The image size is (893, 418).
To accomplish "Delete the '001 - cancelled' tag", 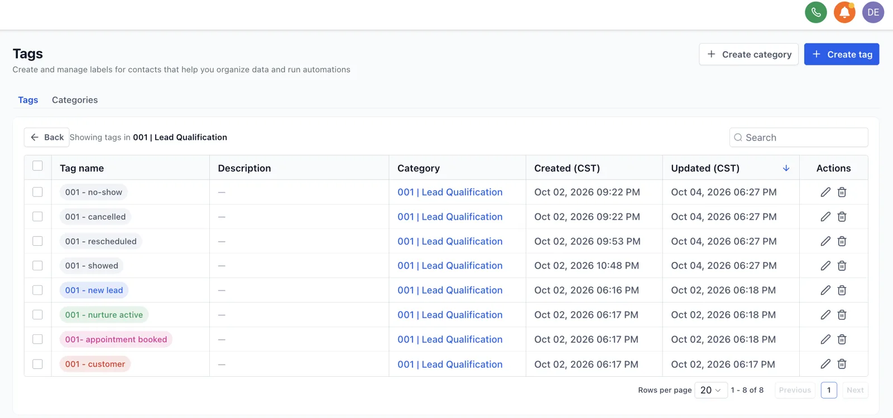I will 842,217.
